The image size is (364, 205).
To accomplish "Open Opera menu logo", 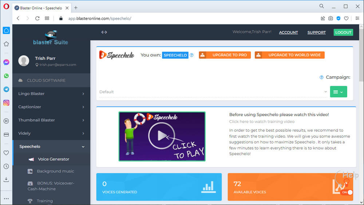I will tap(6, 6).
